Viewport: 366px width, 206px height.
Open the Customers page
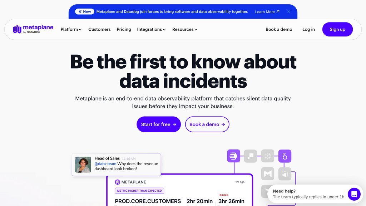click(99, 29)
